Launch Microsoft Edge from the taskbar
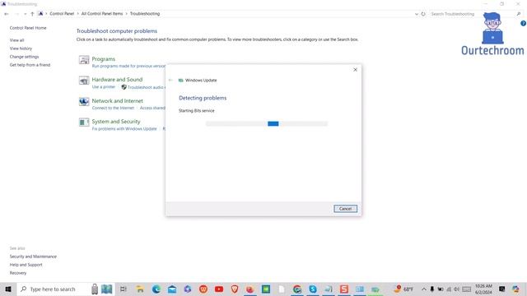 (156, 289)
